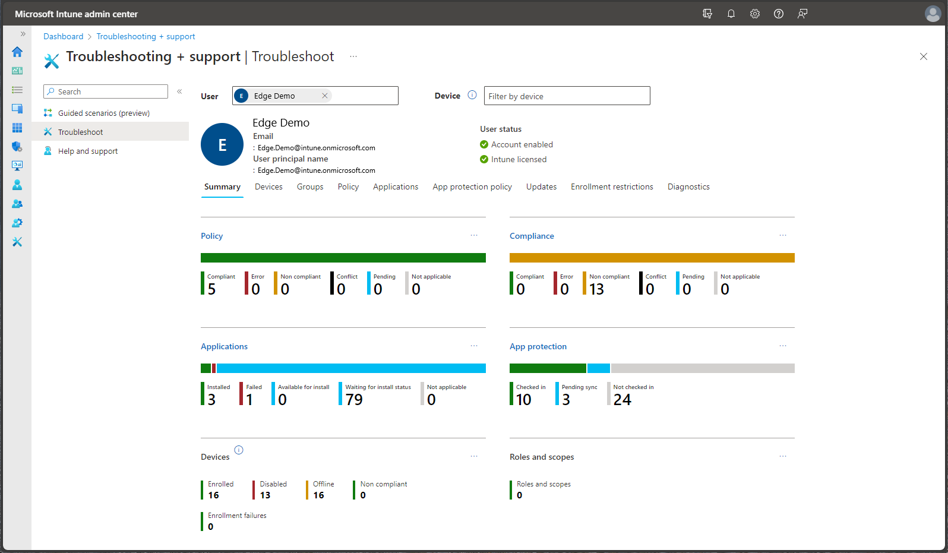Expand the left navigation sidebar

tap(23, 34)
